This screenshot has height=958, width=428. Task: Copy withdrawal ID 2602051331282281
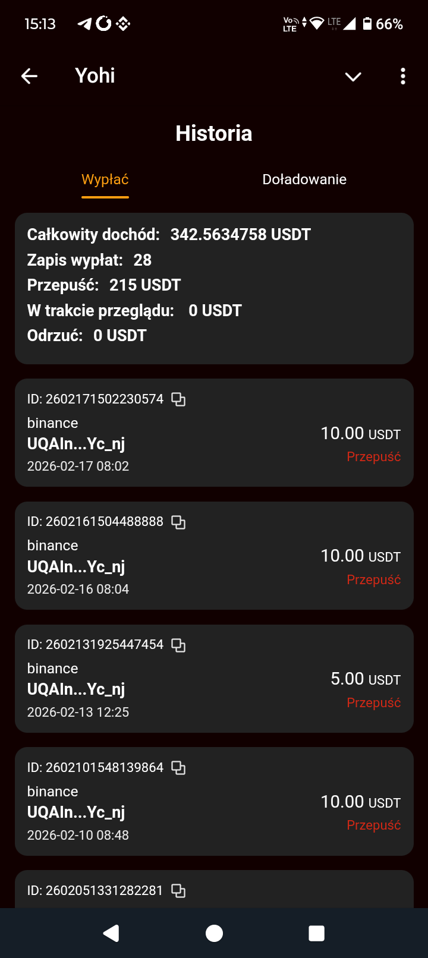[178, 890]
